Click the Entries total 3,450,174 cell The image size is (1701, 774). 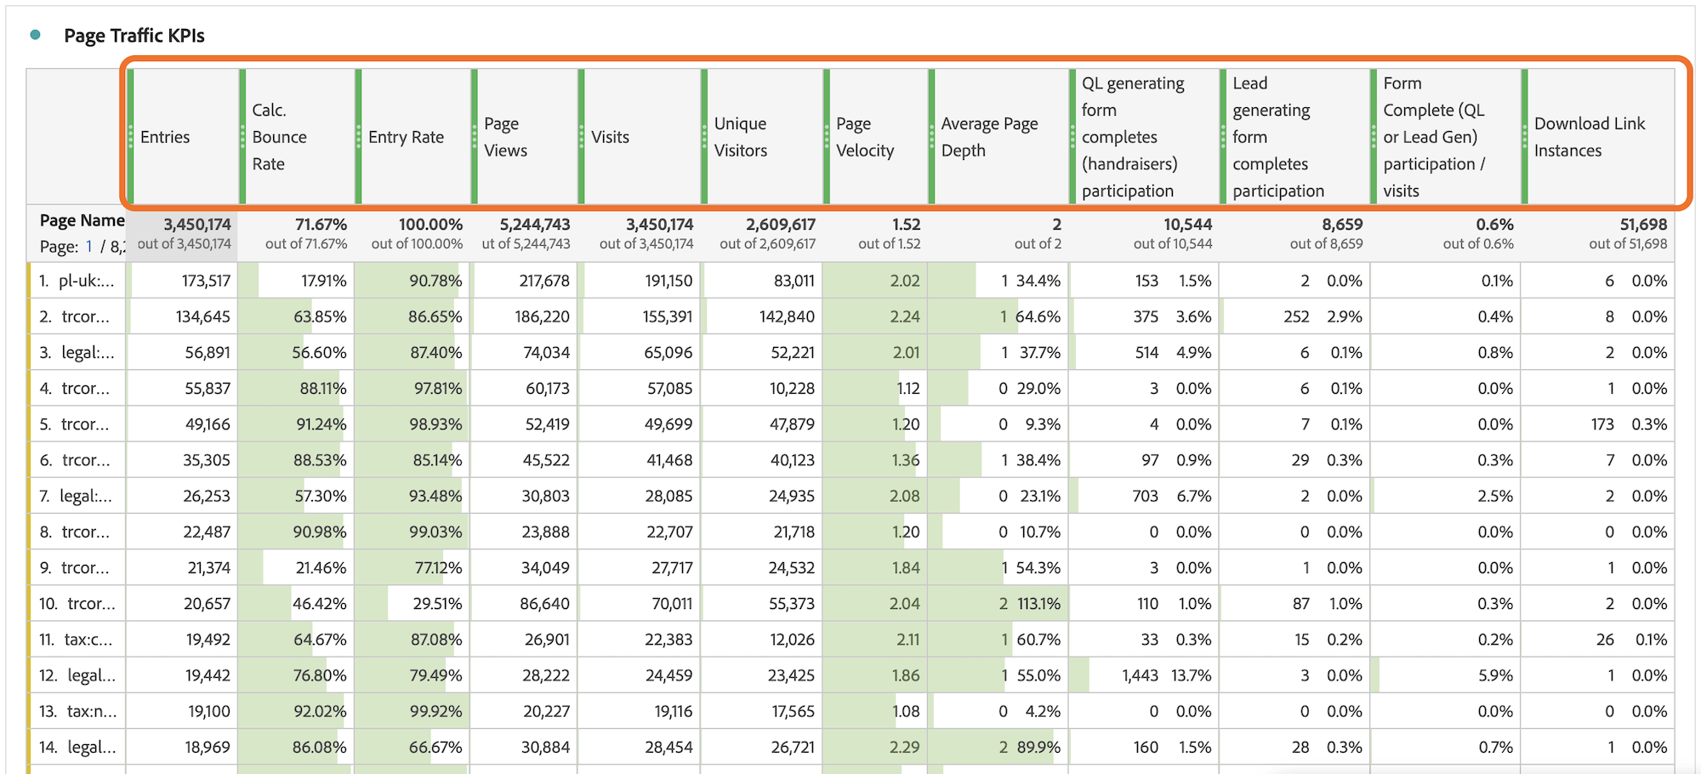click(185, 233)
